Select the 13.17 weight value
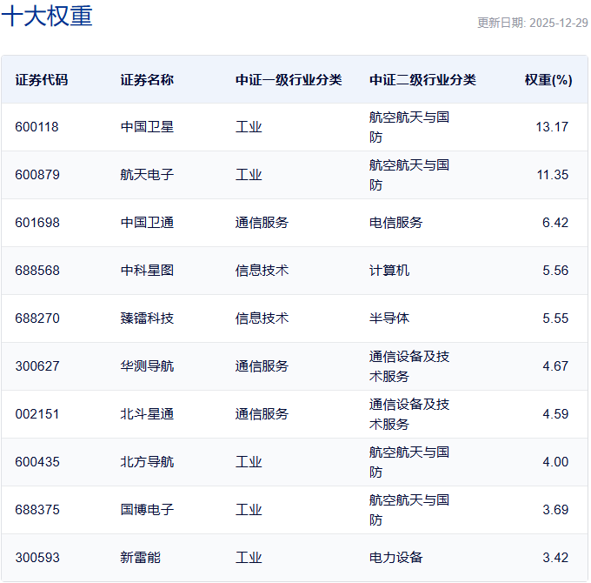 552,127
